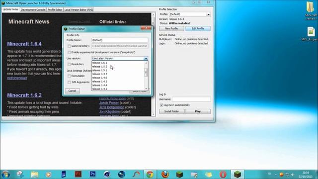Screen dimensions: 318x179
Task: Open the Minecraft 1.6.2 news link
Action: click(x=24, y=95)
